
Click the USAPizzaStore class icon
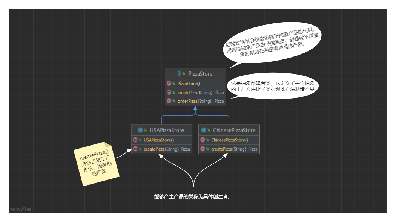[140, 130]
